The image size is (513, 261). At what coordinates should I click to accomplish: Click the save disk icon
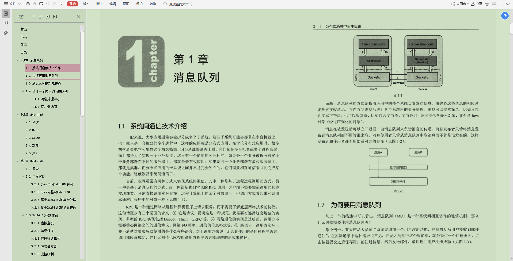point(34,4)
